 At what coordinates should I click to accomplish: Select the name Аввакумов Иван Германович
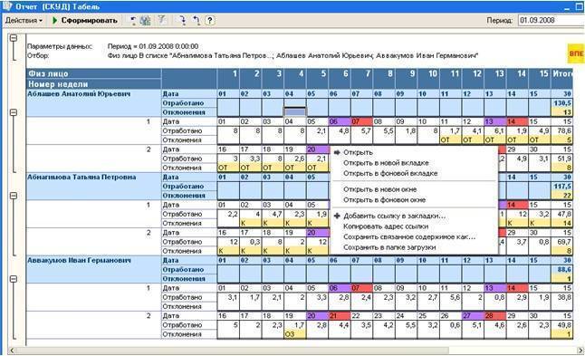[x=79, y=261]
